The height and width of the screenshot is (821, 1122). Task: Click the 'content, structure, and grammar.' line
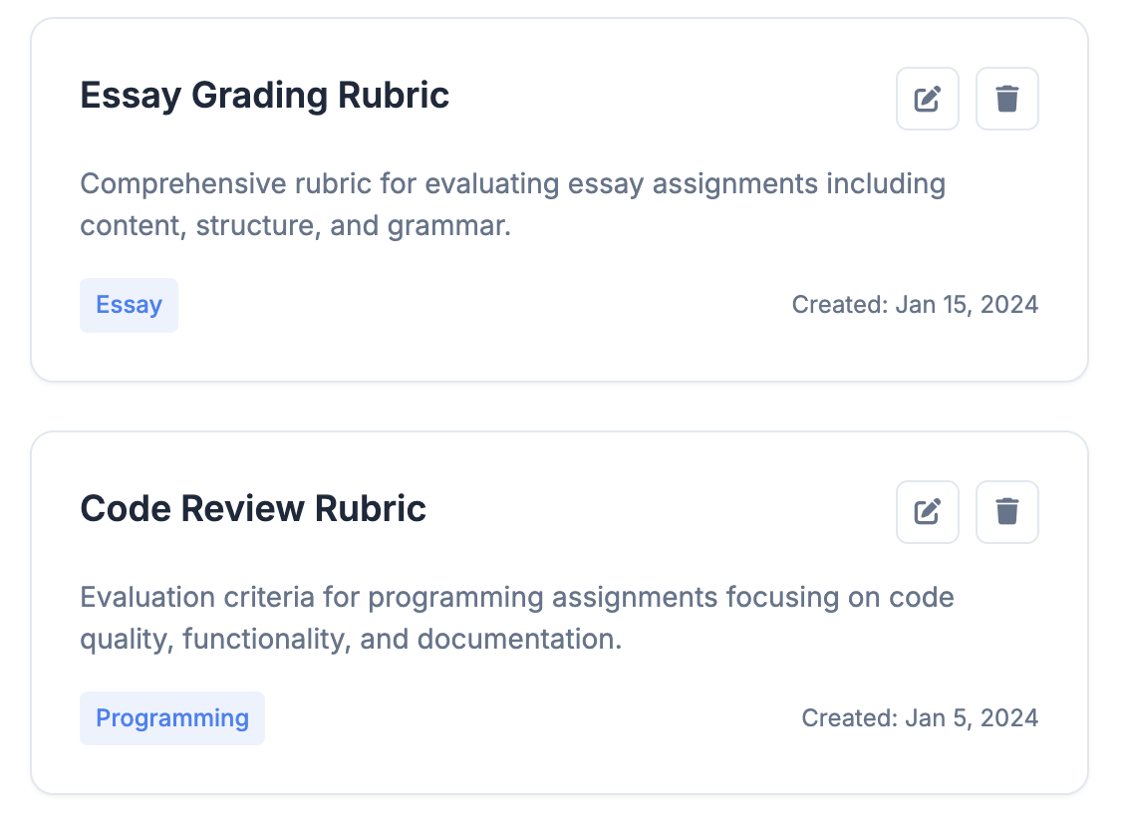[x=296, y=226]
